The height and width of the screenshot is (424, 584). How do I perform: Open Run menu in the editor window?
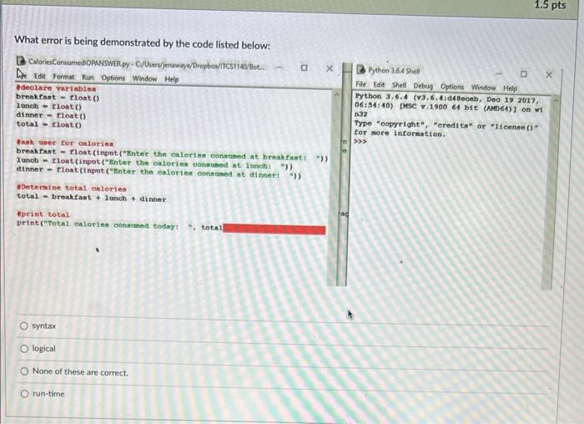coord(88,77)
